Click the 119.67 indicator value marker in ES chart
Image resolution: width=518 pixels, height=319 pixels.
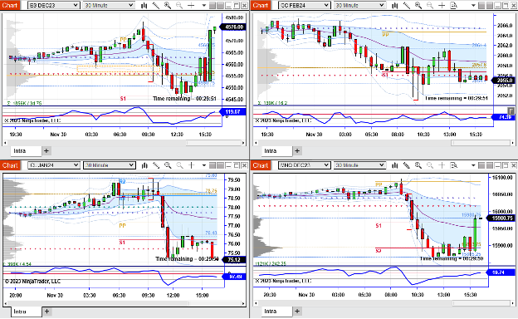(x=233, y=111)
